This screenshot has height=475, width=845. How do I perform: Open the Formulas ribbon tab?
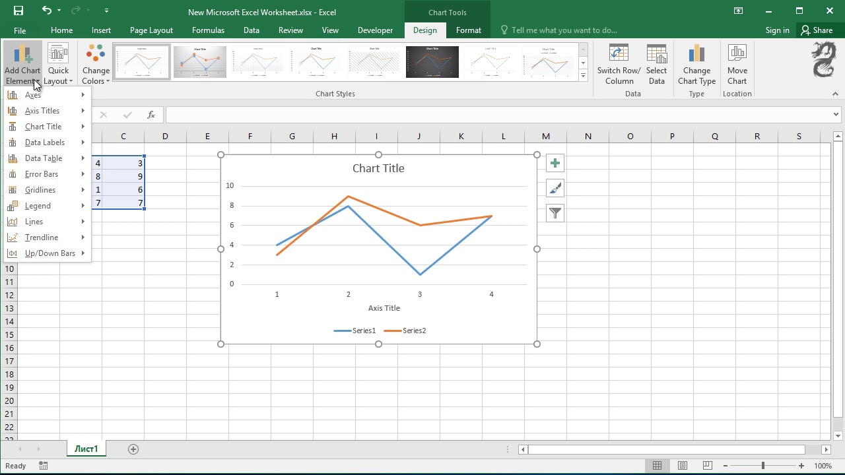click(208, 30)
